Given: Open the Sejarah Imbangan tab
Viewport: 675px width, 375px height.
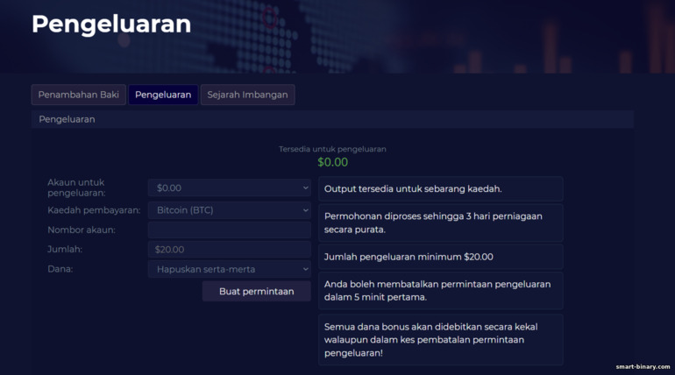Looking at the screenshot, I should click(247, 95).
